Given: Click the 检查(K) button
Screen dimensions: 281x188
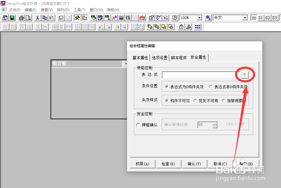Looking at the screenshot, I should 168,164.
